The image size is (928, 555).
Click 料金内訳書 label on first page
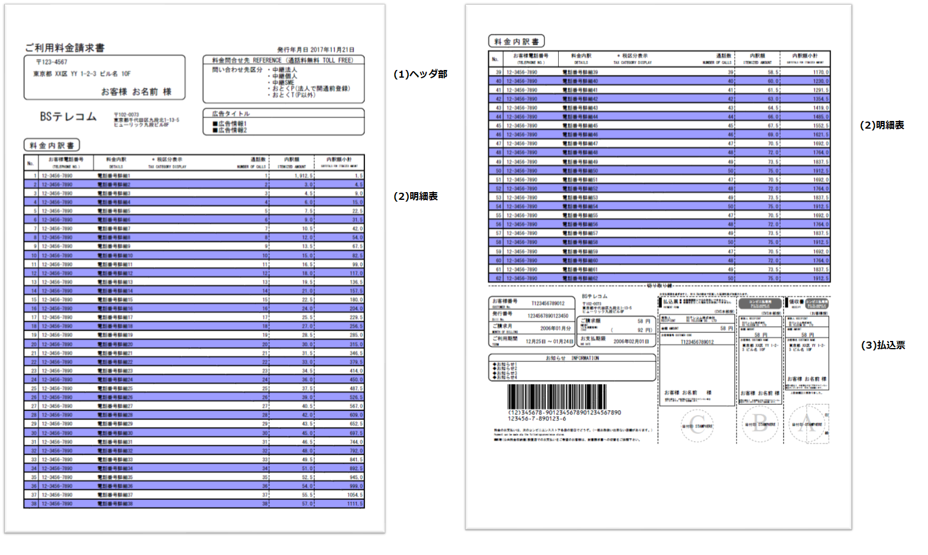coord(52,145)
